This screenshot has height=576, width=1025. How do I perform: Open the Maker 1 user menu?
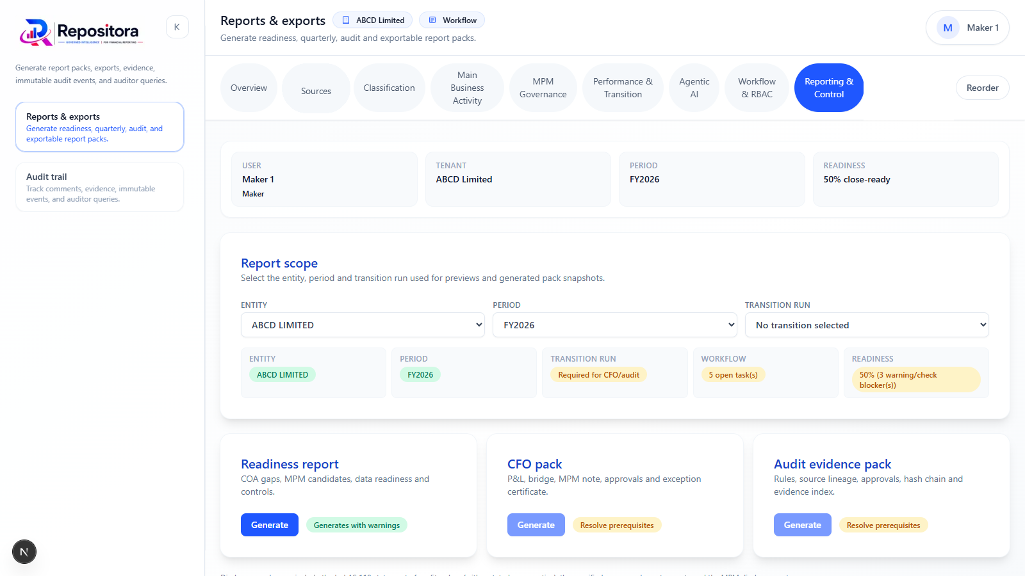point(967,28)
